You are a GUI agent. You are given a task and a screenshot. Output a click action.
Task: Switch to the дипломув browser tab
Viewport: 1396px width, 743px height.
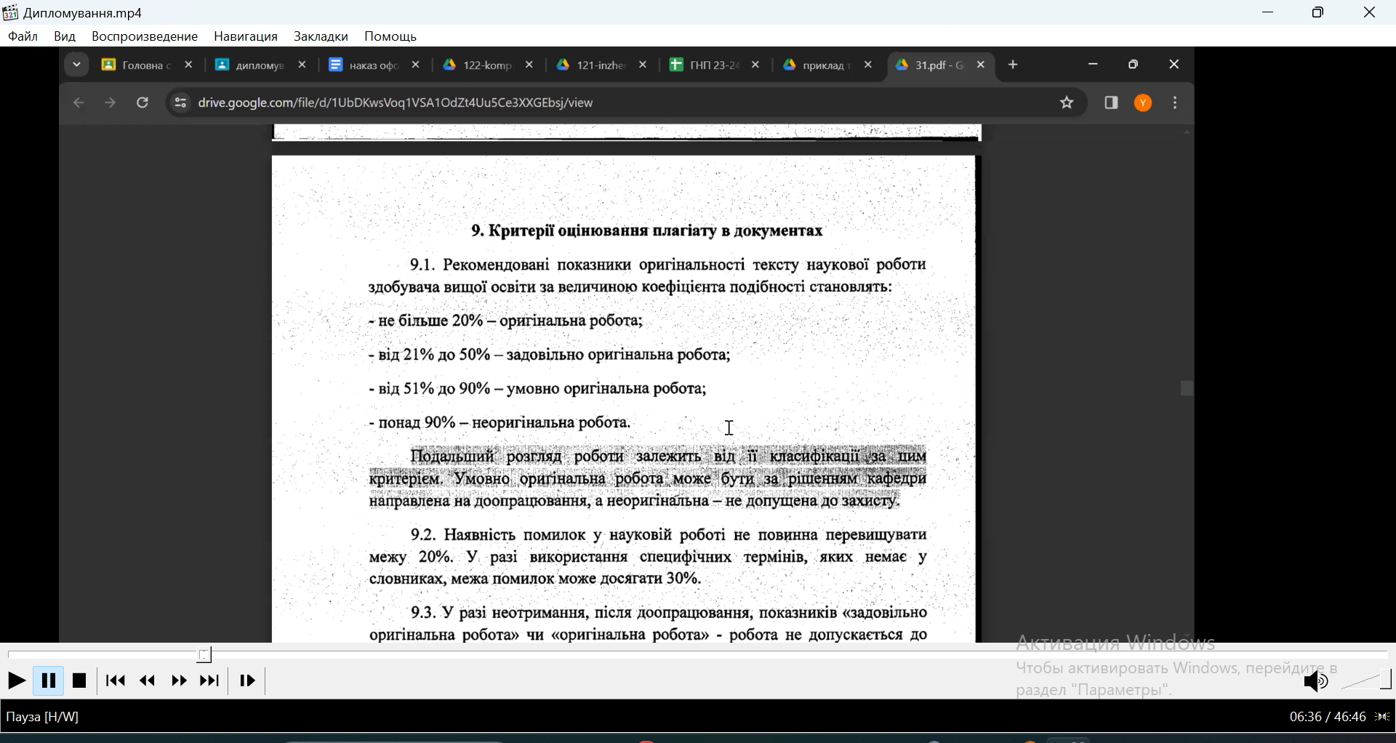249,65
